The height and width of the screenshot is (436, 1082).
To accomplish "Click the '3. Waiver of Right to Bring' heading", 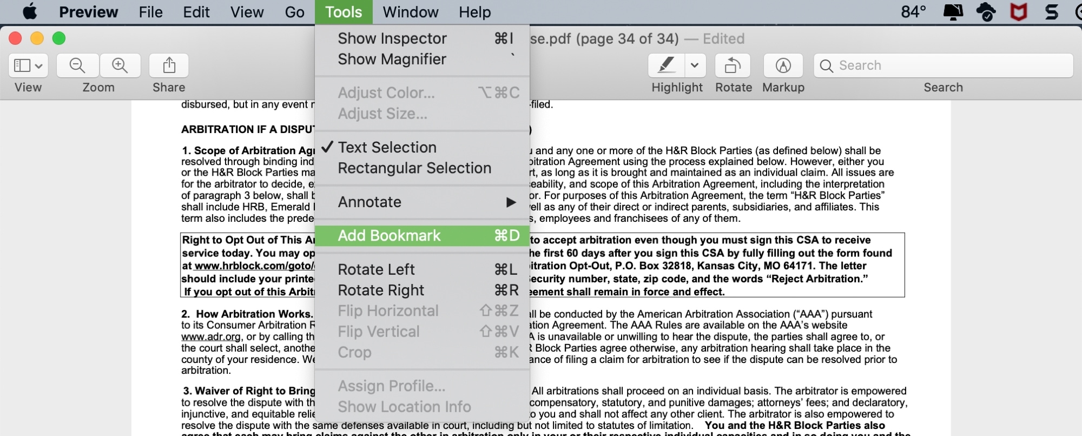I will (x=249, y=391).
